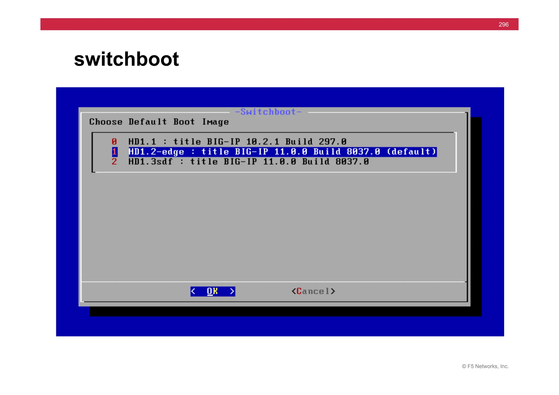Select boot image HD1.1 BIG-IP 10.2.1

237,142
